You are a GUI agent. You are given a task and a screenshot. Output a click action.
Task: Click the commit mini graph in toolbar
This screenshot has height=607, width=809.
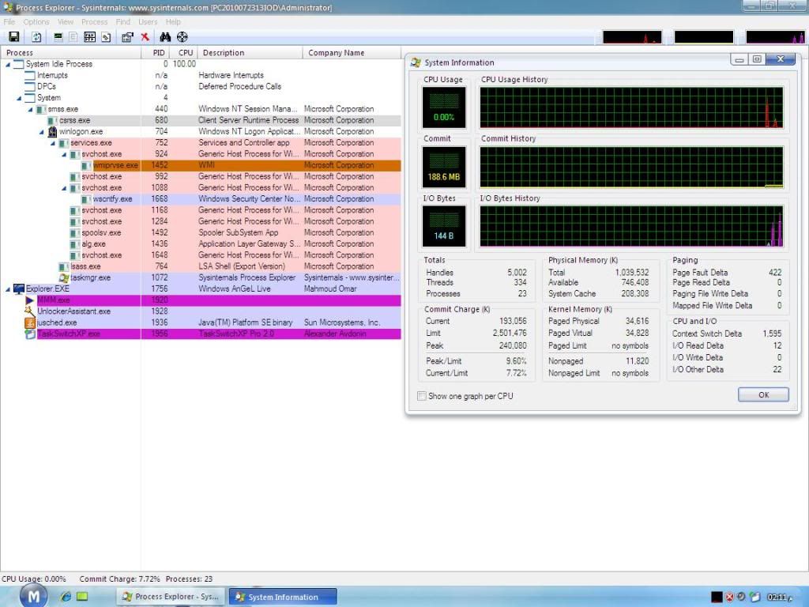(704, 36)
